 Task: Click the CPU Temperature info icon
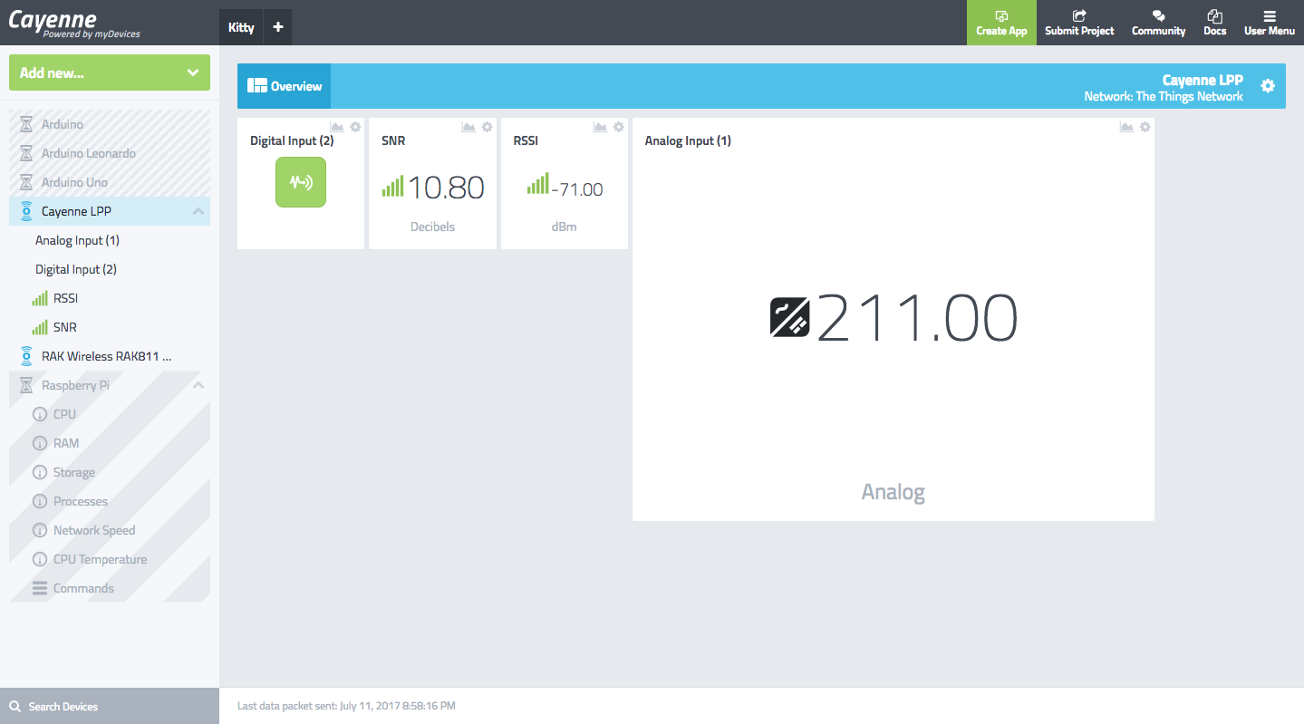39,559
